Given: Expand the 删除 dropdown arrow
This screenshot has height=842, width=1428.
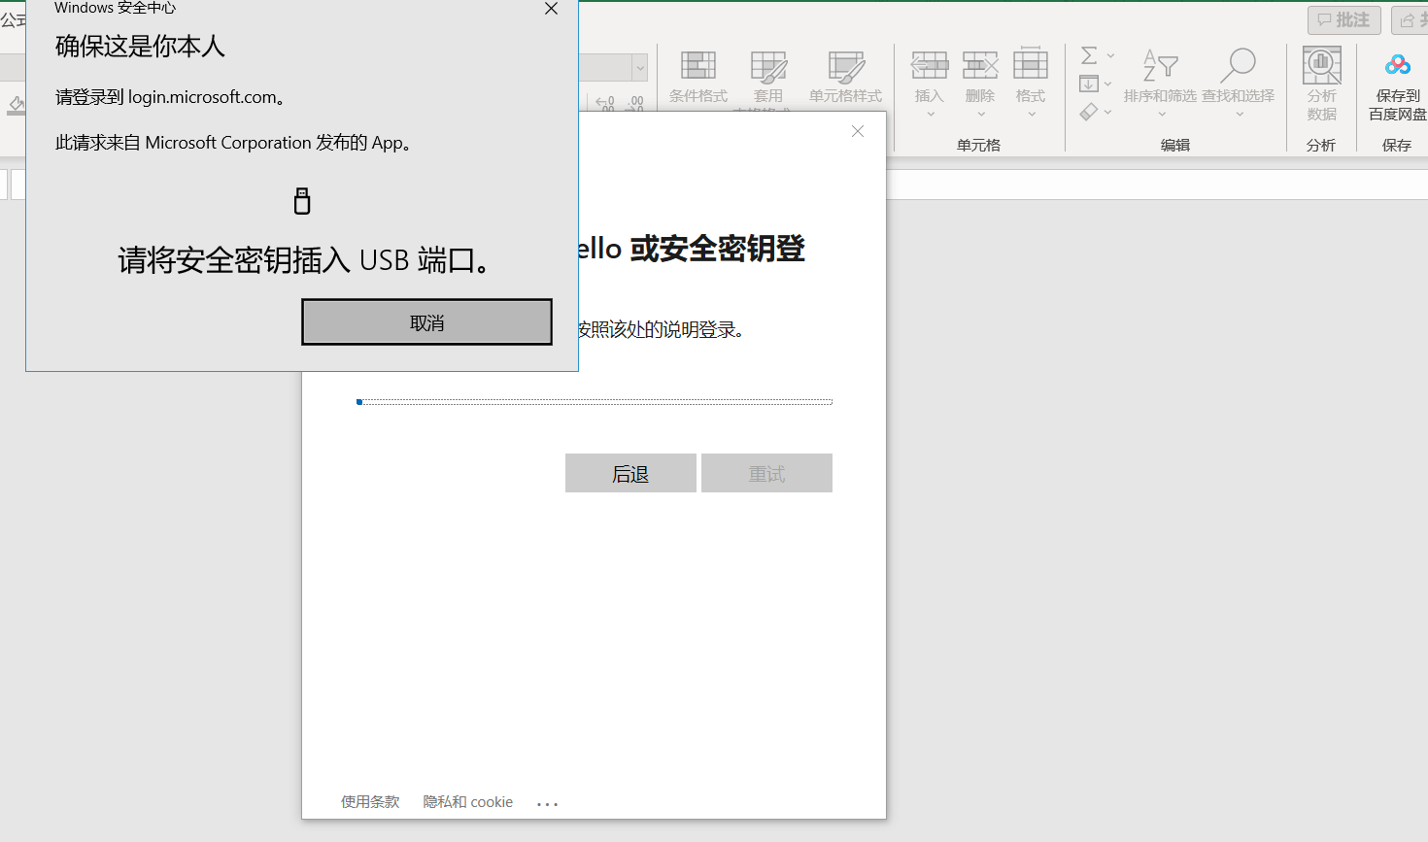Looking at the screenshot, I should pos(980,115).
